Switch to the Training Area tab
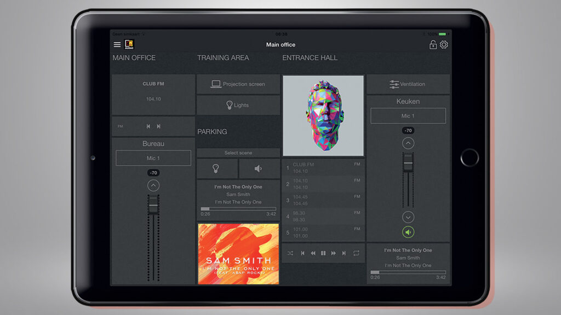This screenshot has height=315, width=561. pos(223,58)
